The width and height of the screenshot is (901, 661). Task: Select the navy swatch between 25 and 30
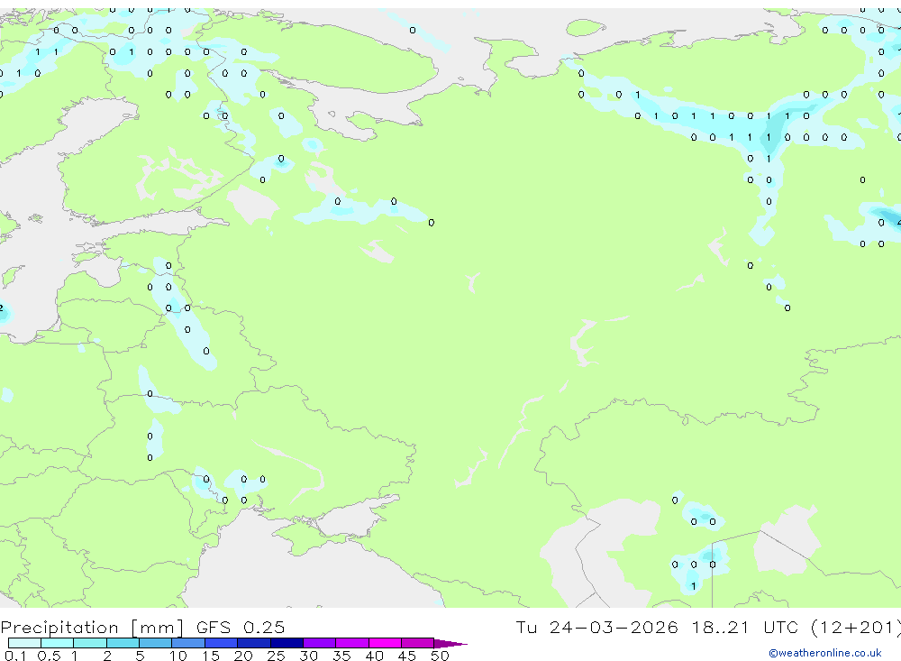tap(287, 643)
